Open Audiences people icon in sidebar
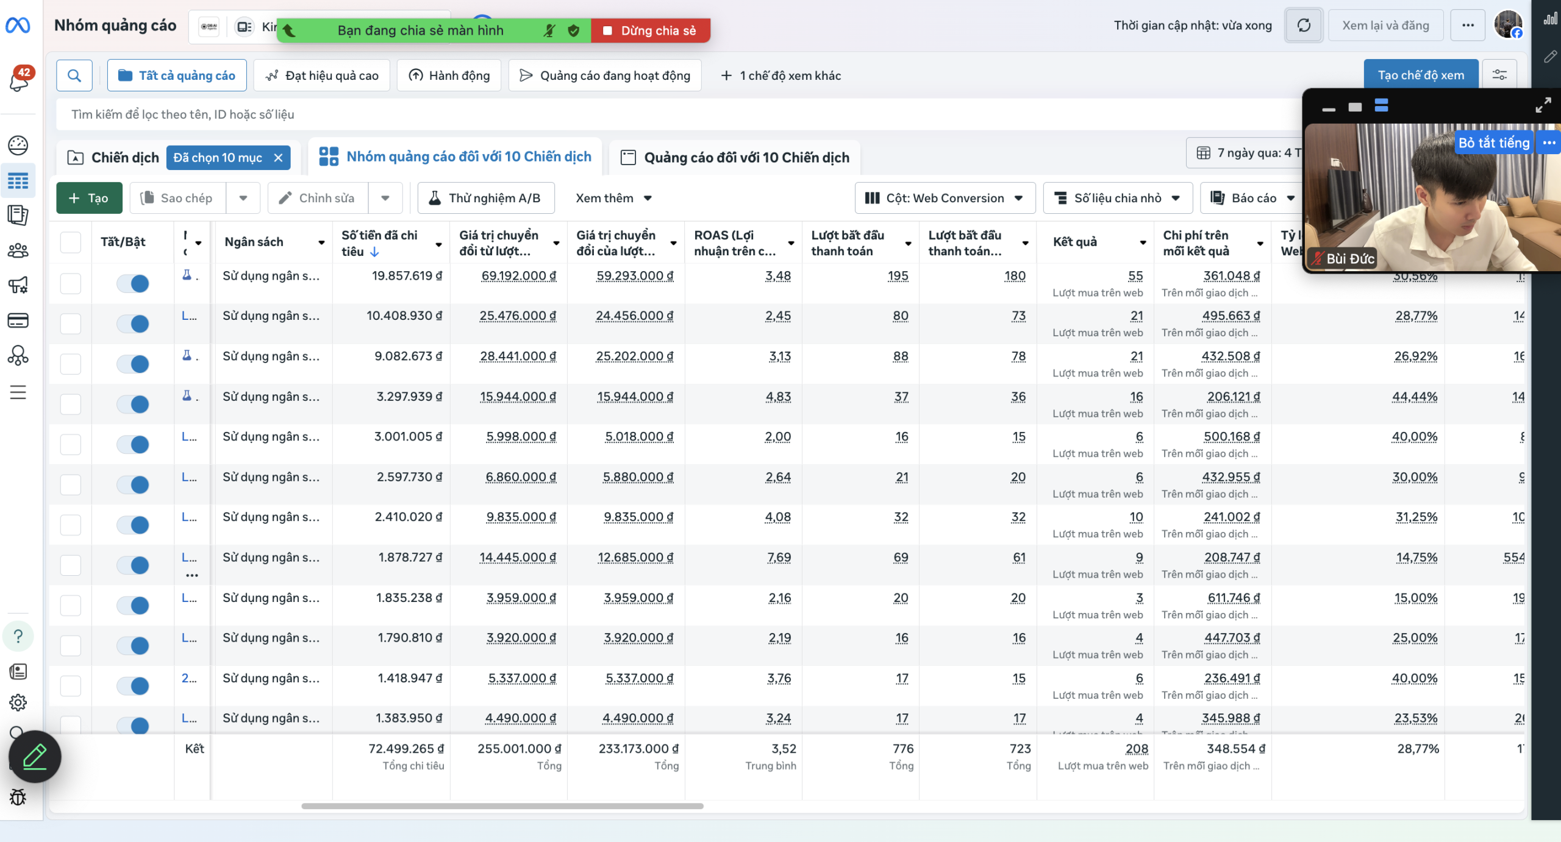 [18, 250]
